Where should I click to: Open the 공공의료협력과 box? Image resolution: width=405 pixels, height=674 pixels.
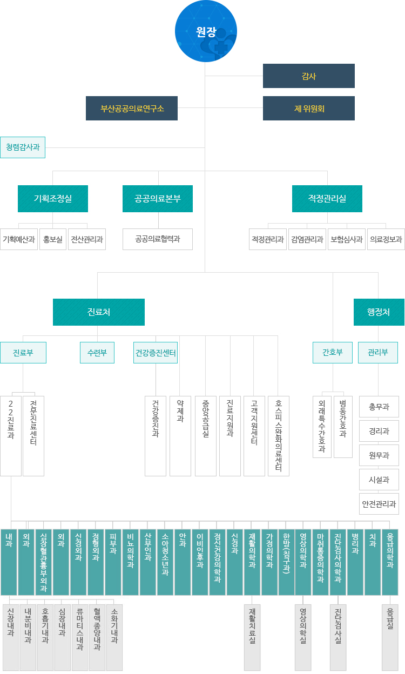[158, 239]
